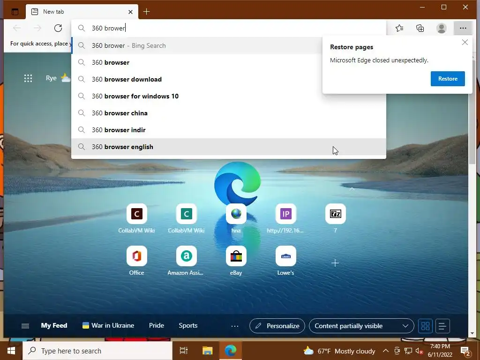The height and width of the screenshot is (360, 480).
Task: Click the Restore button
Action: point(448,79)
